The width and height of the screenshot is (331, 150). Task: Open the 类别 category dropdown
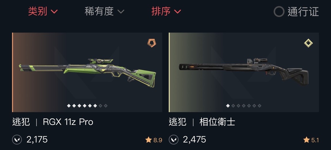pos(43,11)
